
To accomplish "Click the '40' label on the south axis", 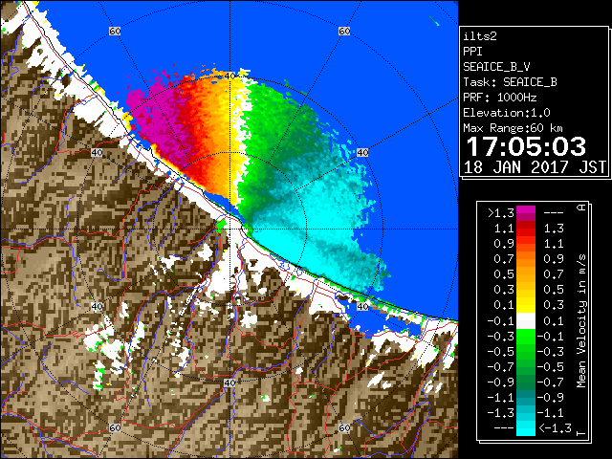I will click(229, 382).
